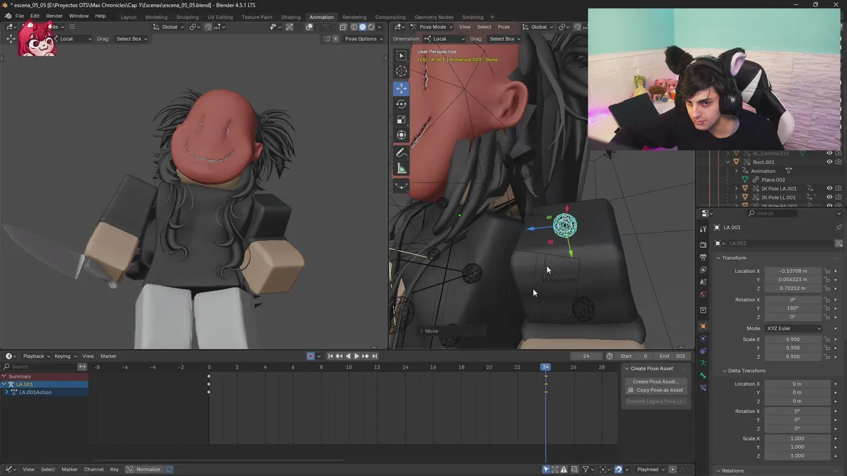Select the Cursor tool in viewport toolbar
Viewport: 847px width, 476px height.
point(401,71)
